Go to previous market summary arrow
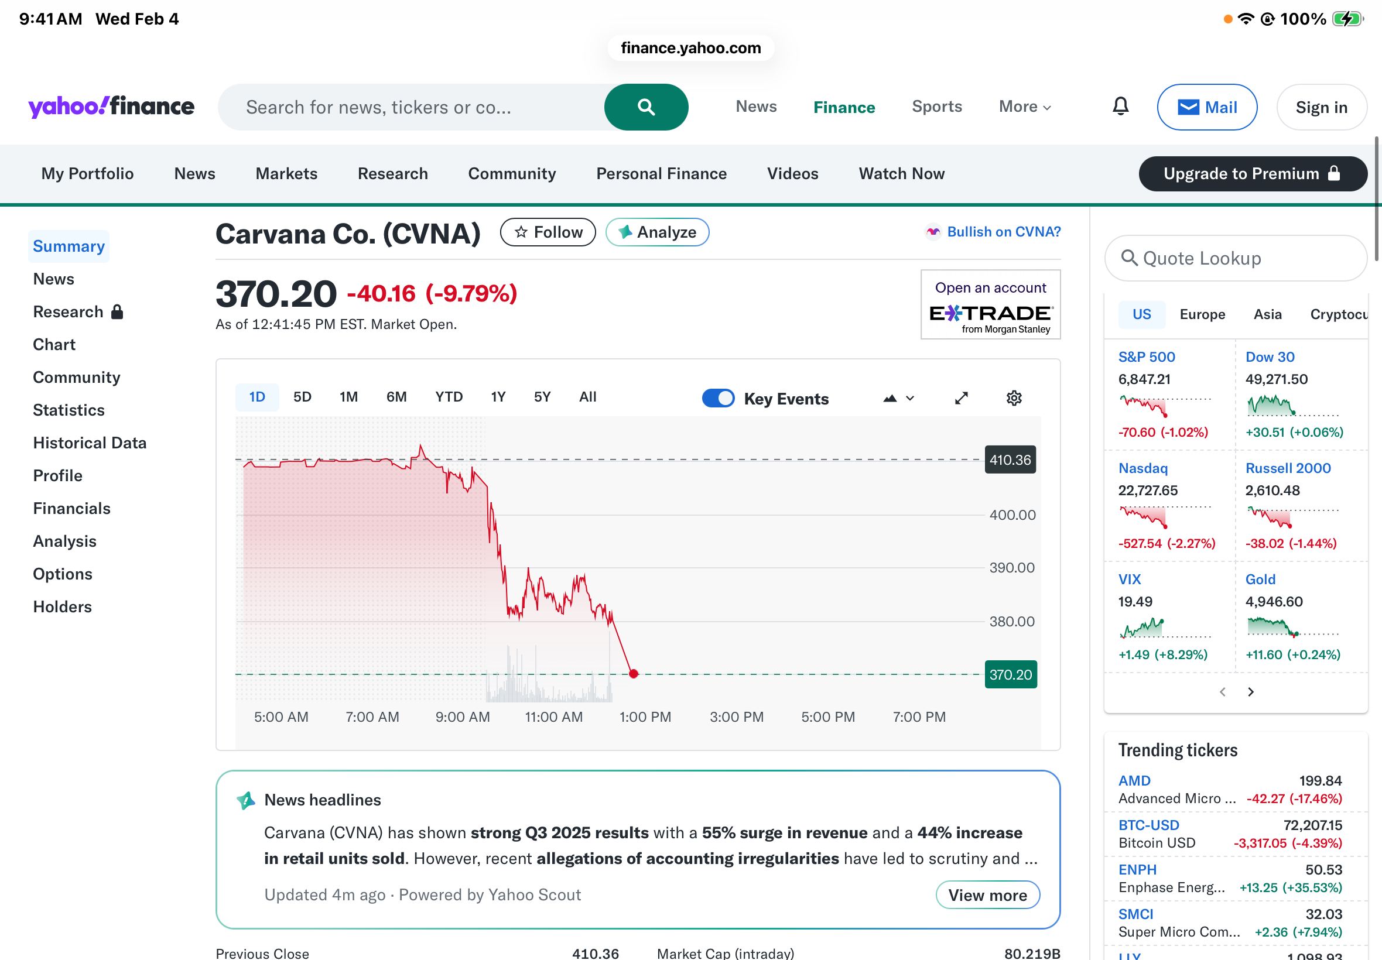Viewport: 1382px width, 960px height. (x=1222, y=692)
